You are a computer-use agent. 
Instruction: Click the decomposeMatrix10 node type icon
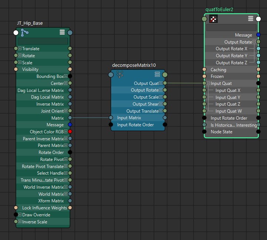(x=120, y=74)
